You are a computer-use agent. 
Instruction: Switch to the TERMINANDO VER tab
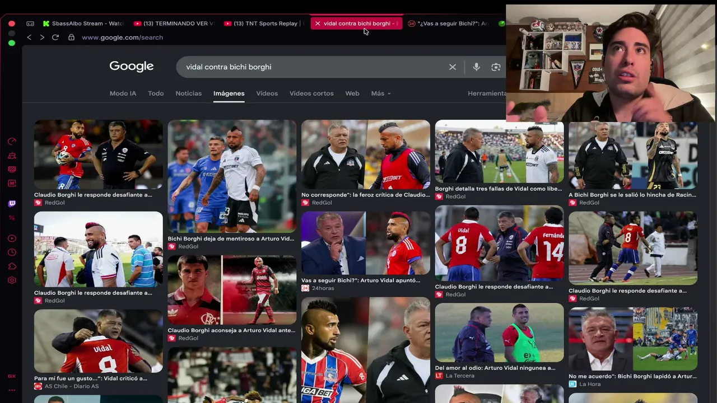click(174, 24)
